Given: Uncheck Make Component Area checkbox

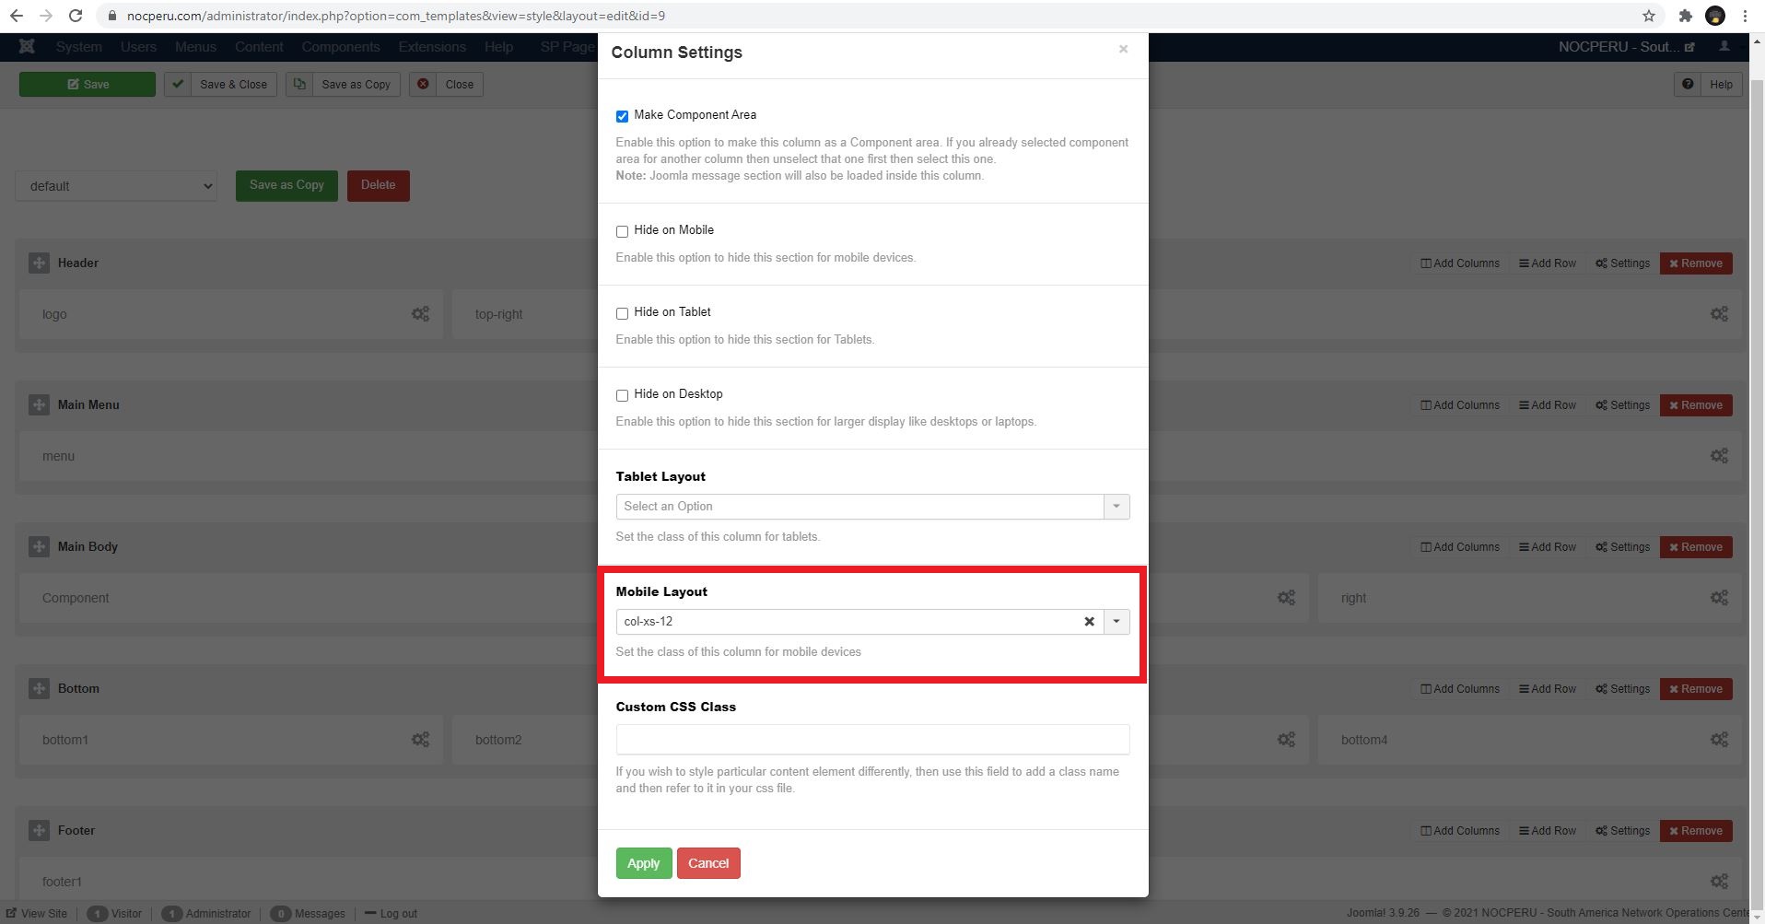Looking at the screenshot, I should 622,116.
